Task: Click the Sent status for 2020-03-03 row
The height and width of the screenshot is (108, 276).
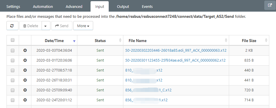Action: tap(100, 50)
